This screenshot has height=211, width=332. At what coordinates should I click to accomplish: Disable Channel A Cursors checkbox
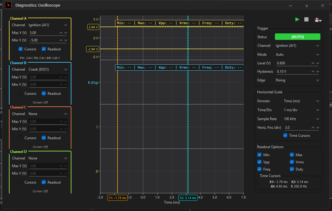point(21,49)
